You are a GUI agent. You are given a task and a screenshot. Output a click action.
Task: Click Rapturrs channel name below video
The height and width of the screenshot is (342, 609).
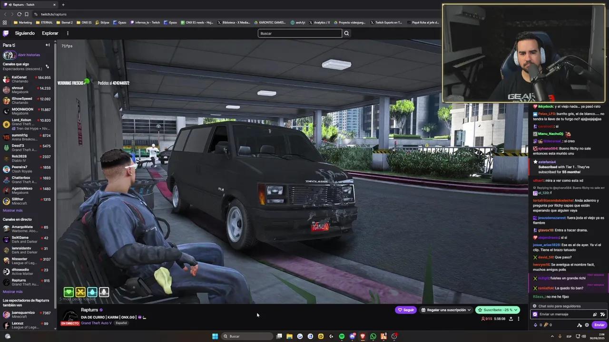(89, 310)
